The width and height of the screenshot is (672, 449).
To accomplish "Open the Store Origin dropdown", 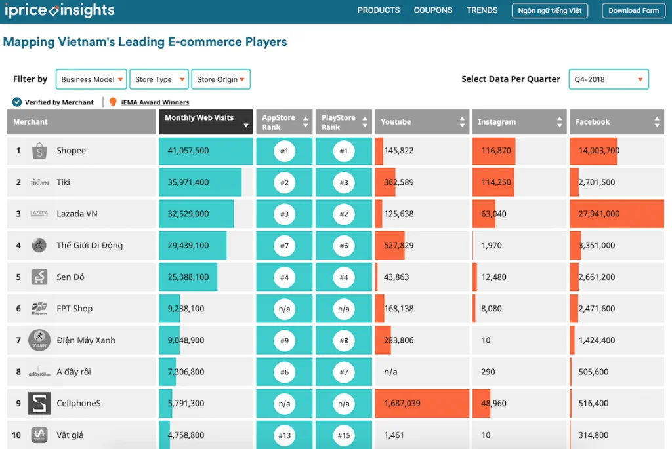I will [220, 79].
